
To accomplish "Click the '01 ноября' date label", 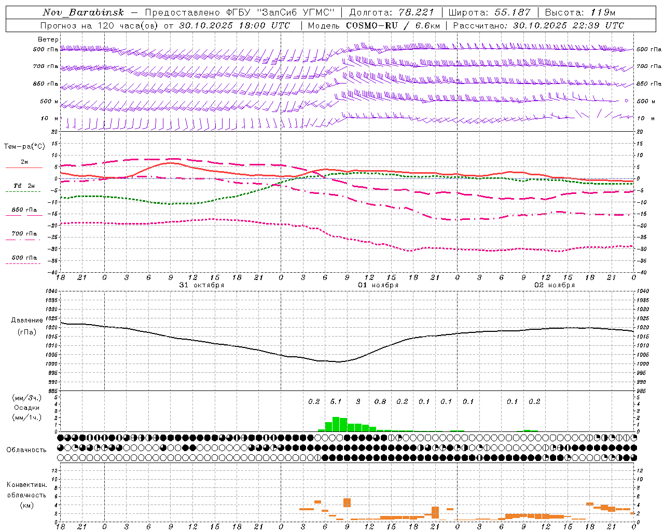I will pos(378,285).
